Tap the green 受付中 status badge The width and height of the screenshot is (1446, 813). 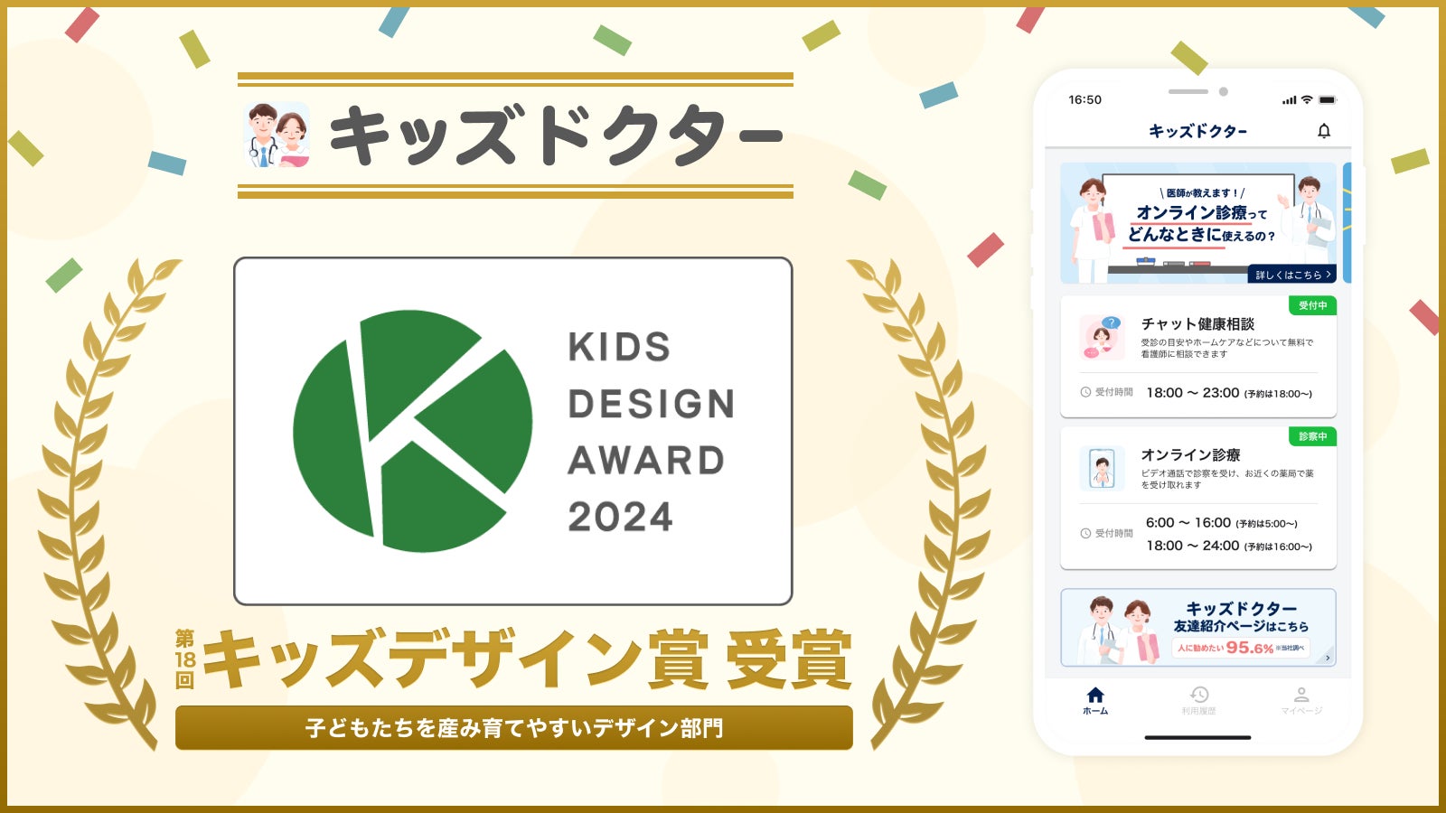(x=1312, y=305)
